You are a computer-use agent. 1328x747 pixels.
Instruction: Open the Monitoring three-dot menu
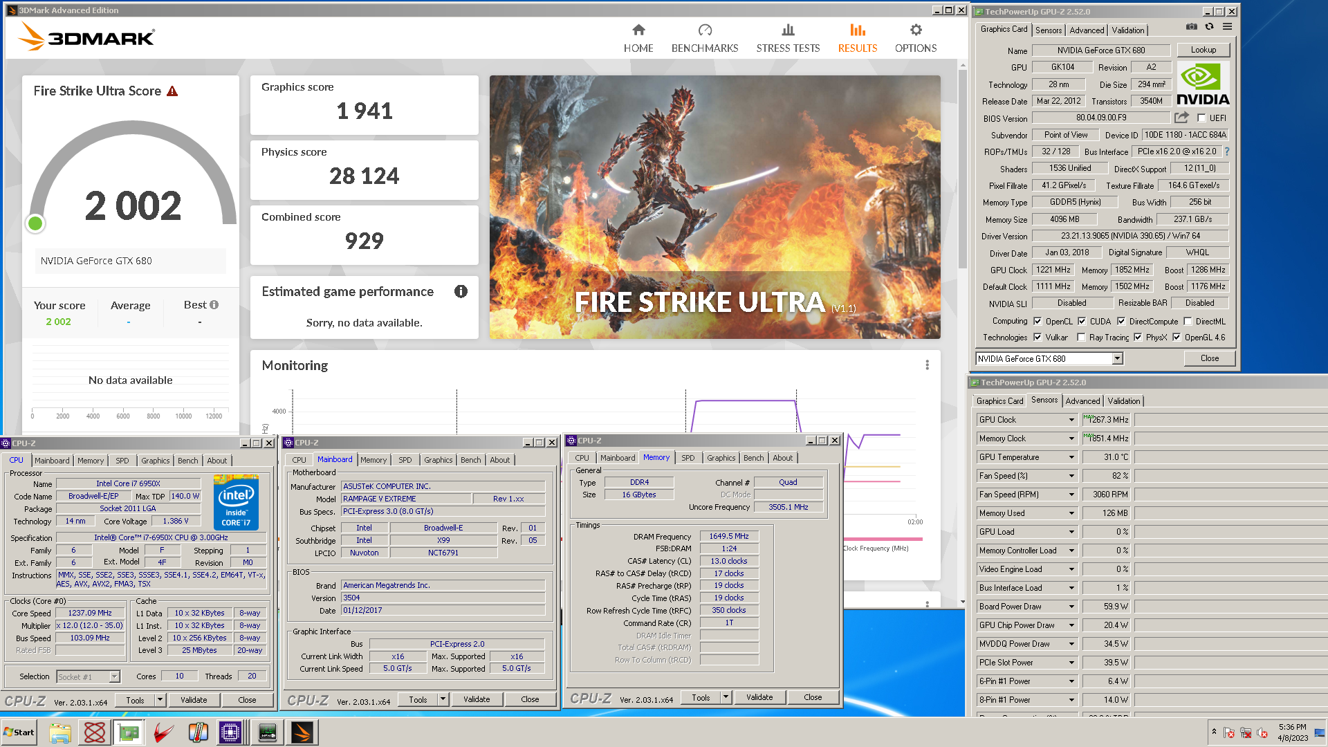tap(927, 365)
